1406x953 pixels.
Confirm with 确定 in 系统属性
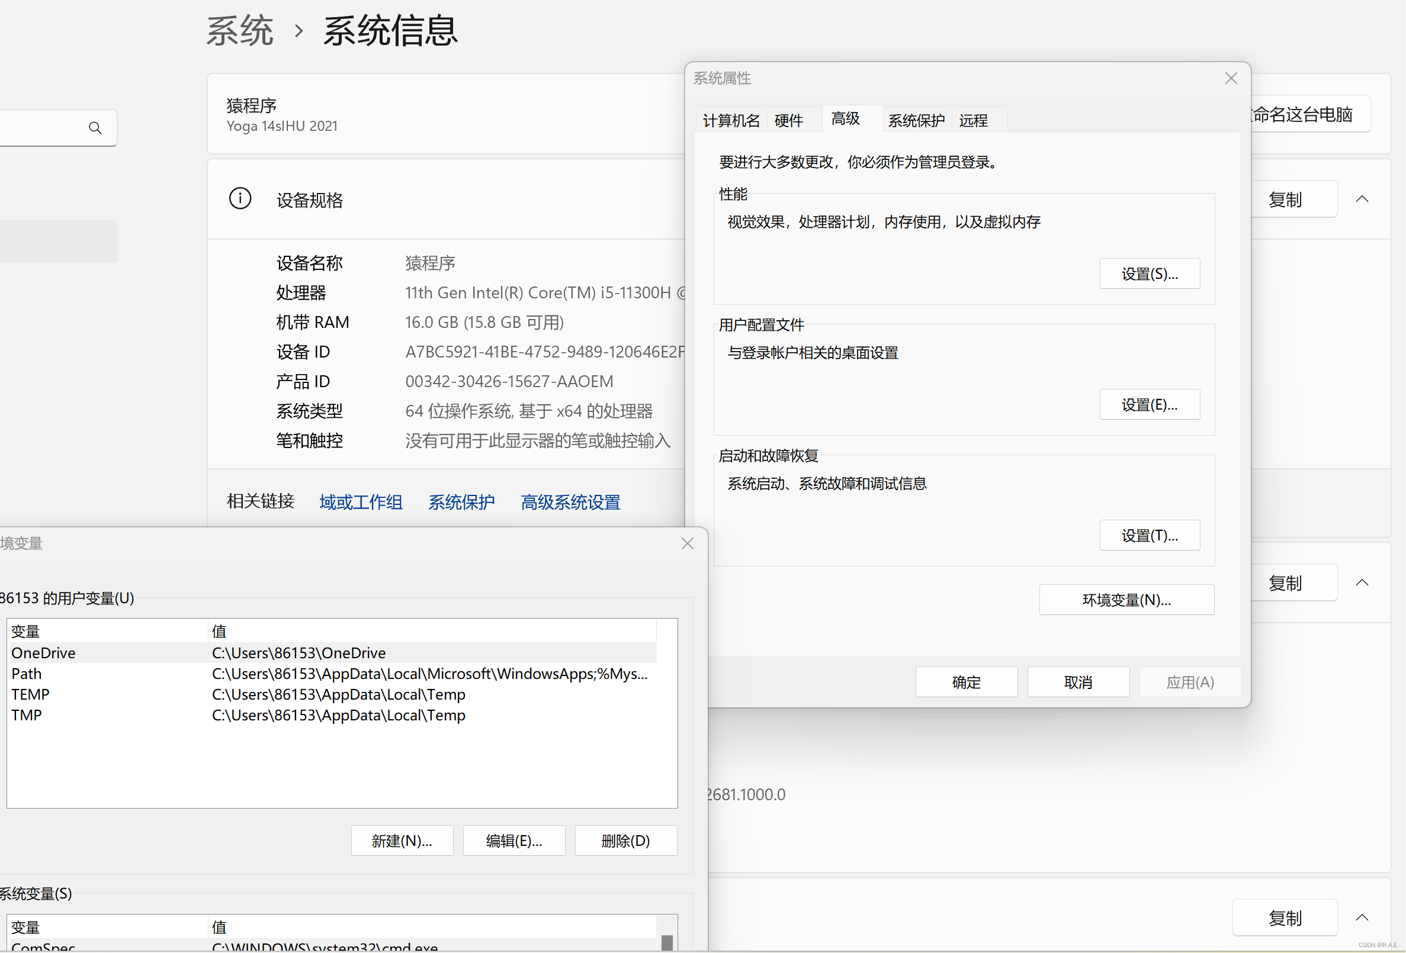(966, 681)
